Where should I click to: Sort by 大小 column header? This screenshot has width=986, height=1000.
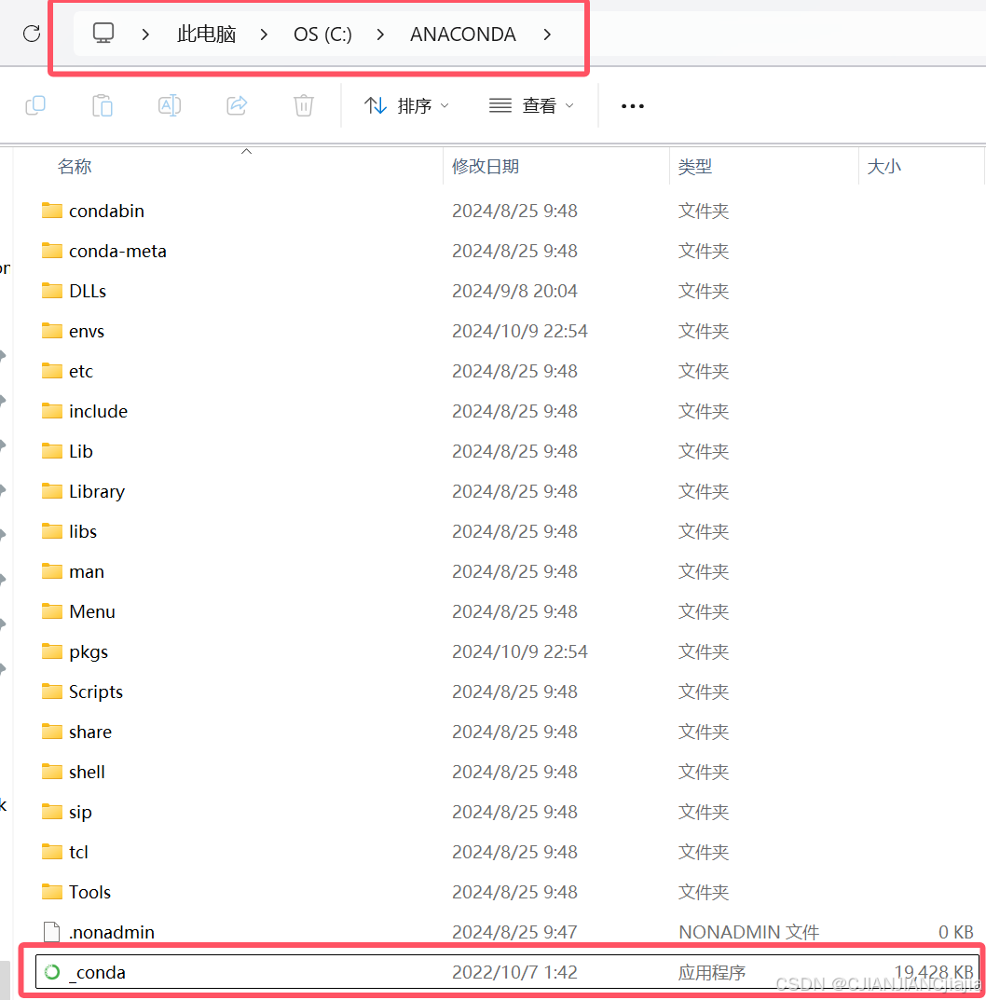point(884,167)
